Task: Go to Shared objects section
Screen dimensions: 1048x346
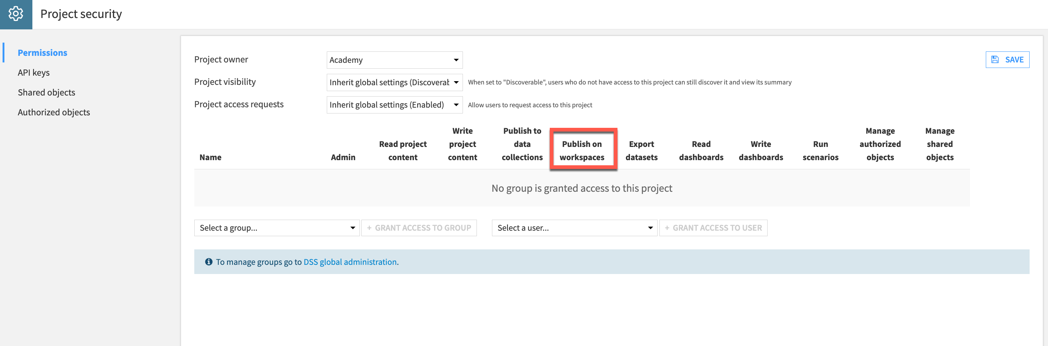Action: click(x=46, y=93)
